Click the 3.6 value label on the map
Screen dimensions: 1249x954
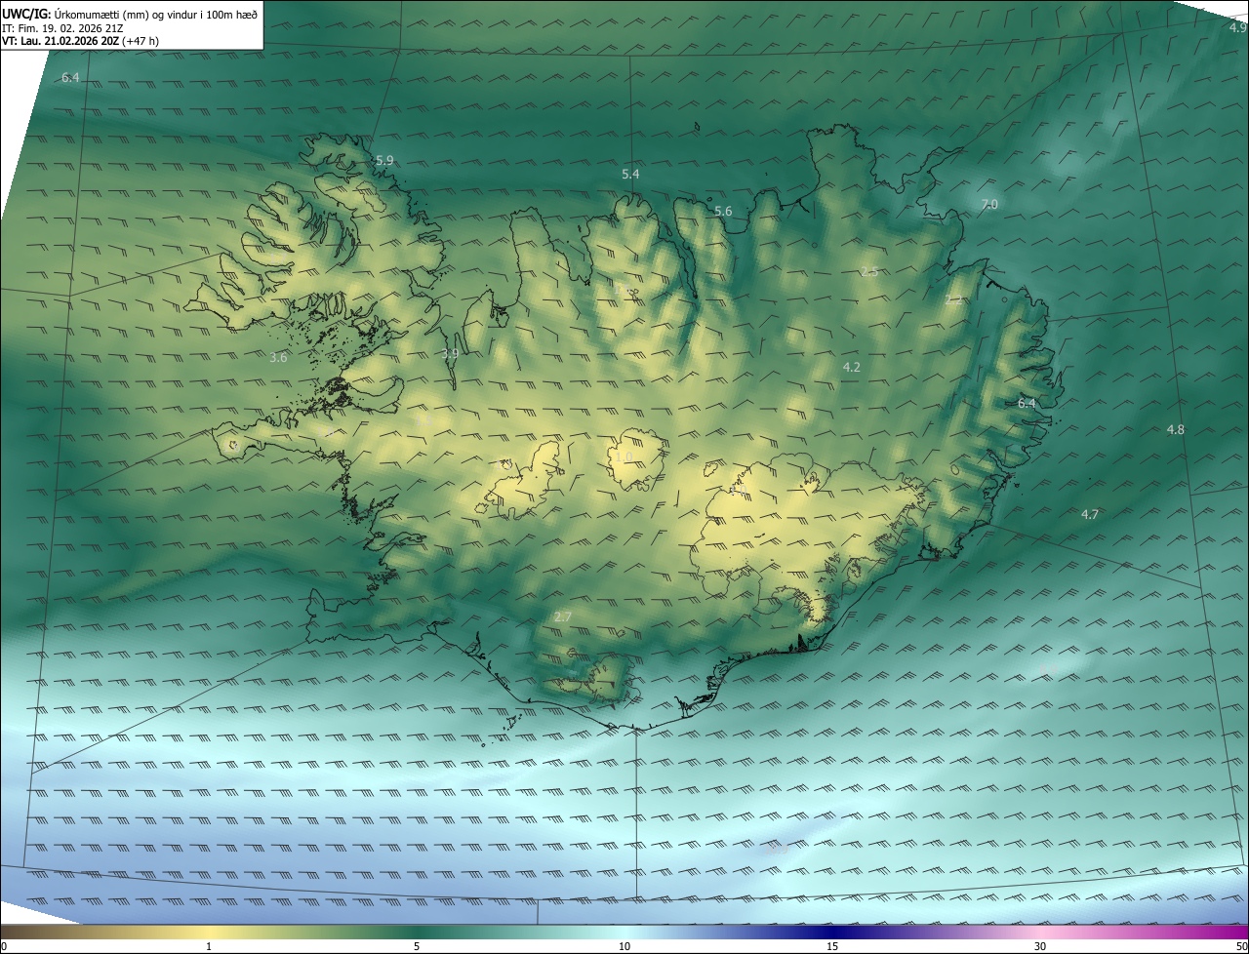click(x=278, y=357)
